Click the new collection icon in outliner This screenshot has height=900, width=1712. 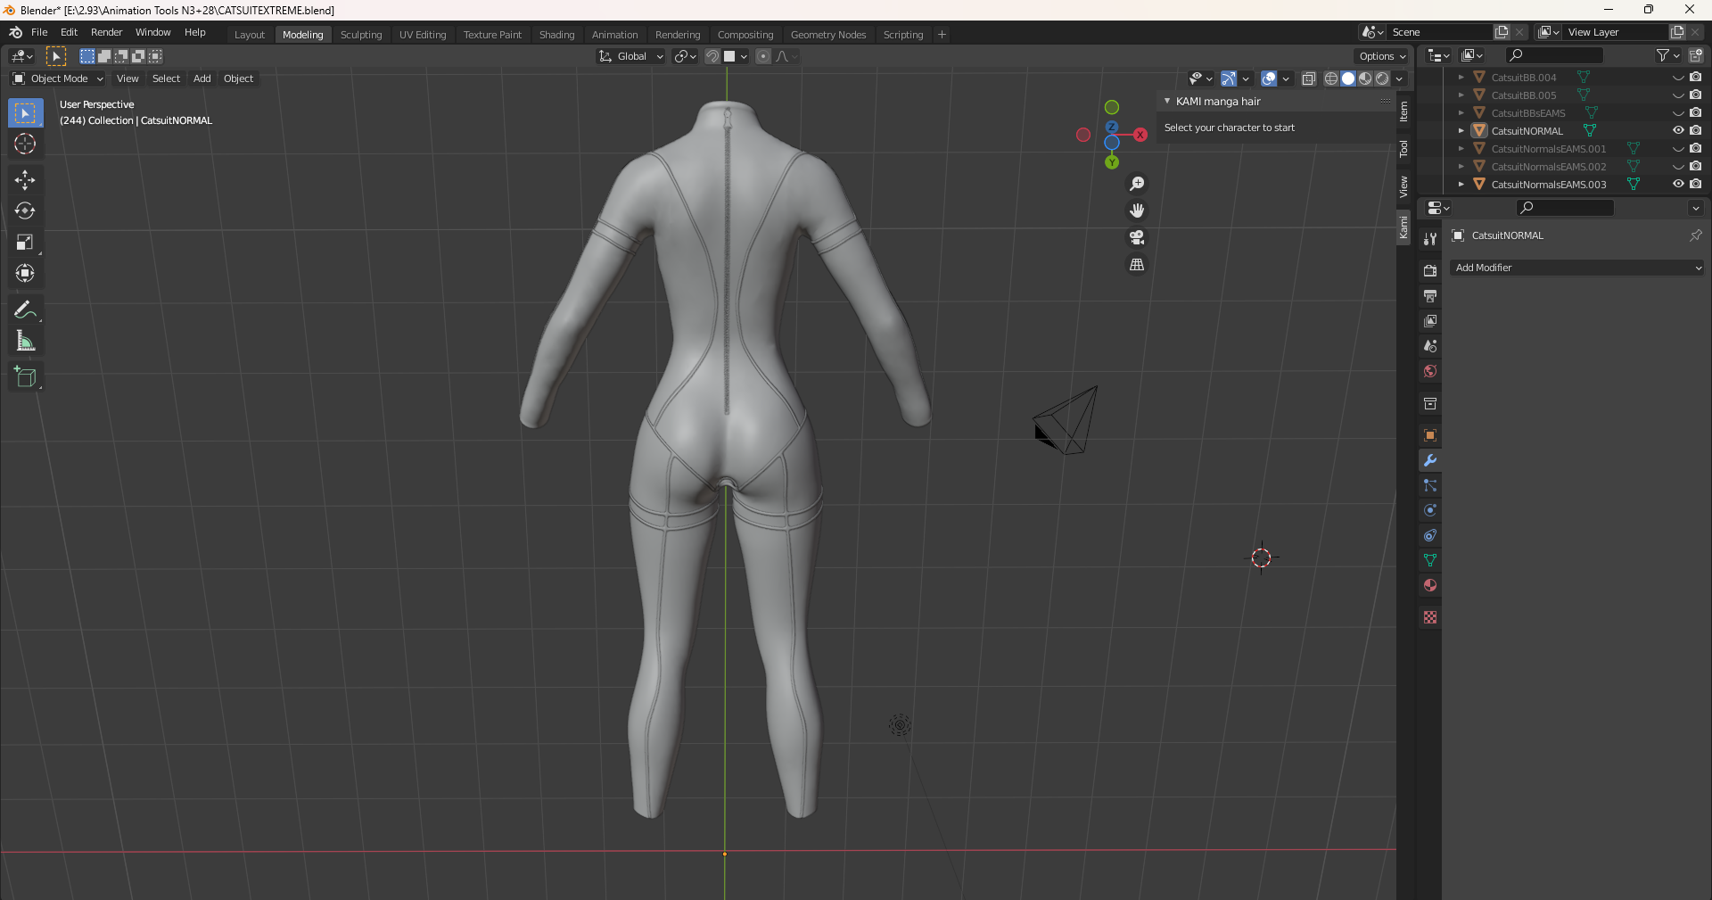pyautogui.click(x=1696, y=55)
